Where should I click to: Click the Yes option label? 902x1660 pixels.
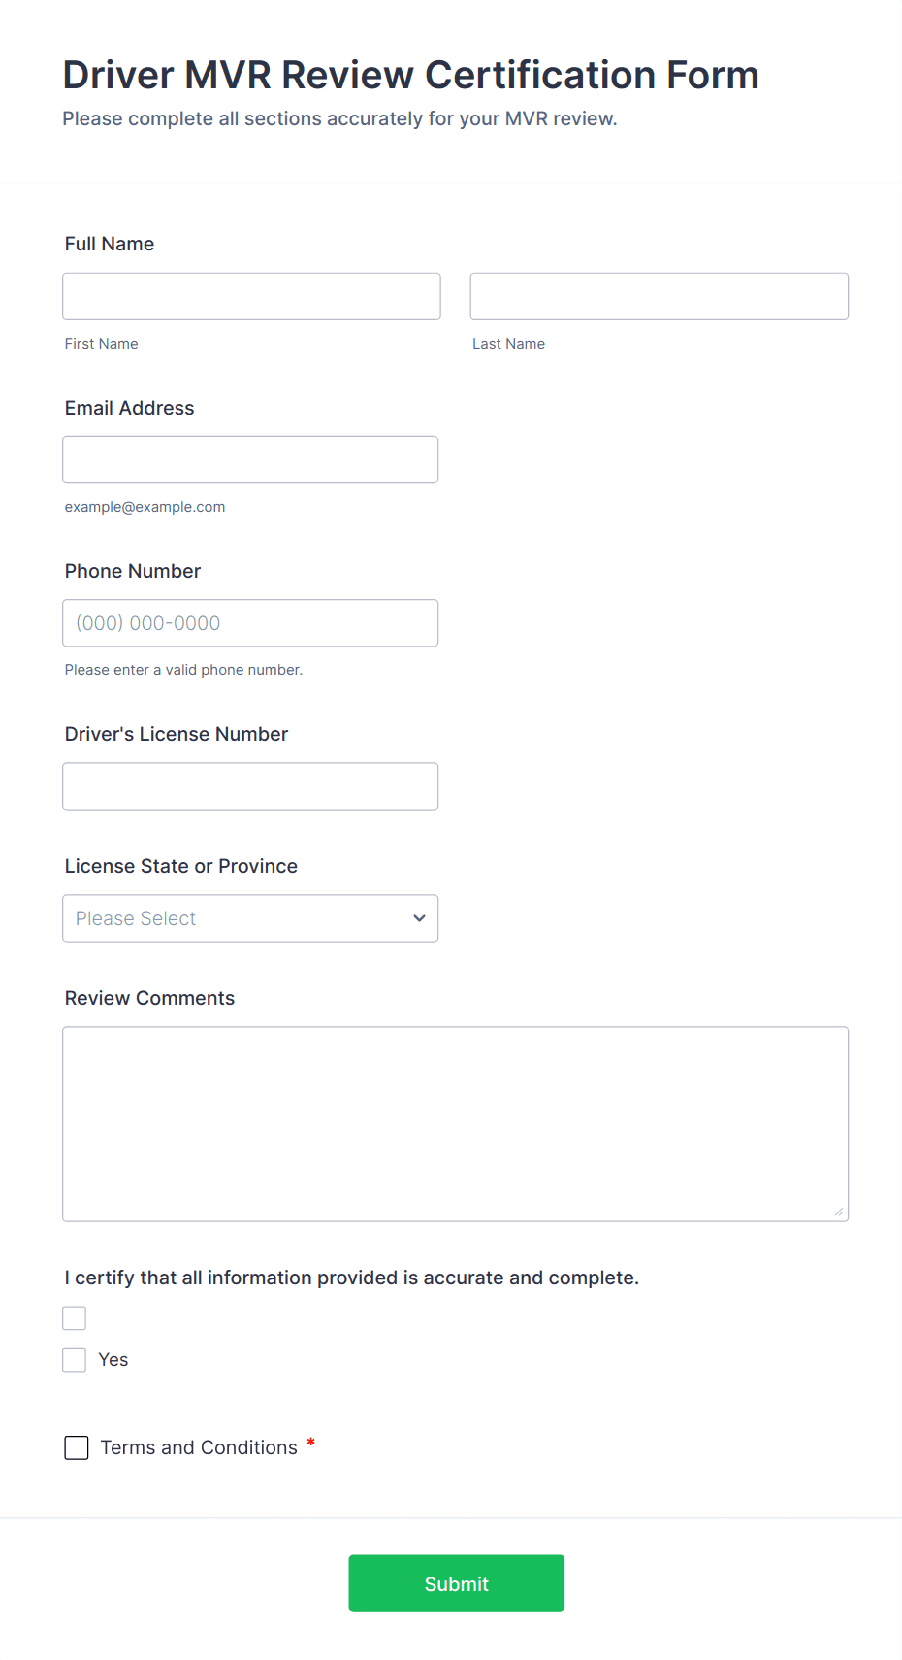pos(113,1360)
